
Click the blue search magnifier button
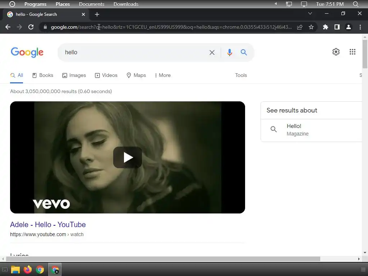click(x=244, y=52)
